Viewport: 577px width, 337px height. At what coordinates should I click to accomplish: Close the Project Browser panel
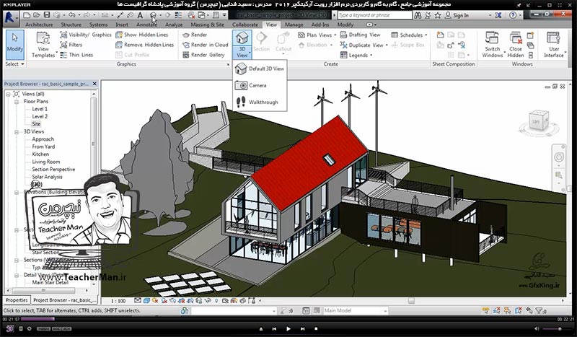94,84
